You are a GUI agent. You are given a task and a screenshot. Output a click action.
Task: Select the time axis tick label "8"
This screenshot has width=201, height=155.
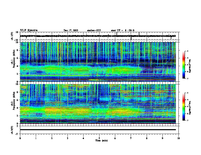(x=147, y=138)
